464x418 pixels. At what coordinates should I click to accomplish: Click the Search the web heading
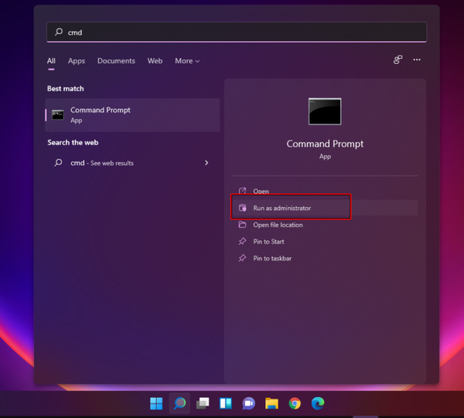pos(73,142)
